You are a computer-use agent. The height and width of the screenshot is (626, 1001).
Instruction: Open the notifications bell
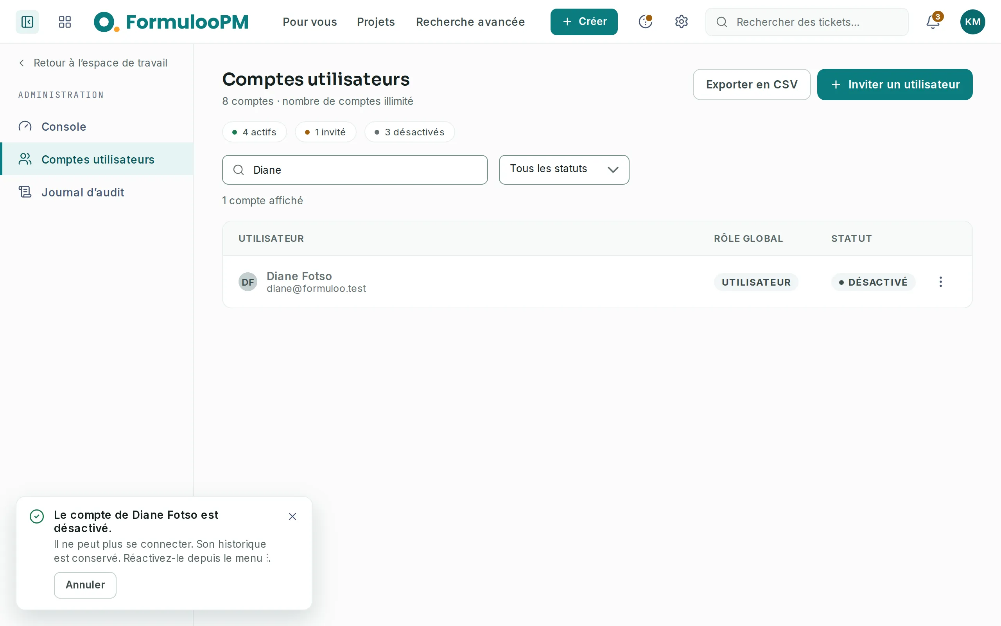933,22
